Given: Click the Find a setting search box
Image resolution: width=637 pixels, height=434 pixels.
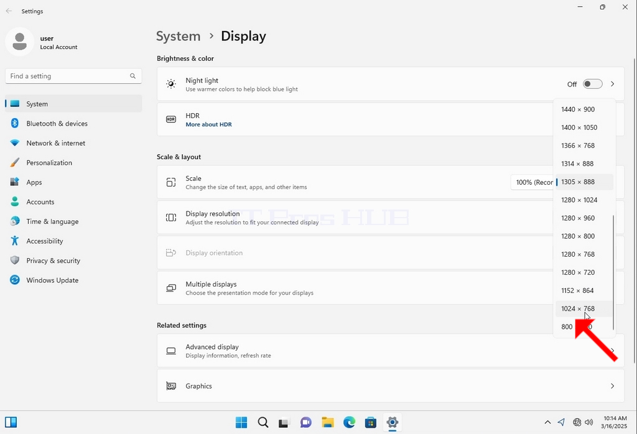Looking at the screenshot, I should pyautogui.click(x=73, y=76).
